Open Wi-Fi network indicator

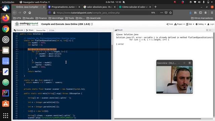195,2
